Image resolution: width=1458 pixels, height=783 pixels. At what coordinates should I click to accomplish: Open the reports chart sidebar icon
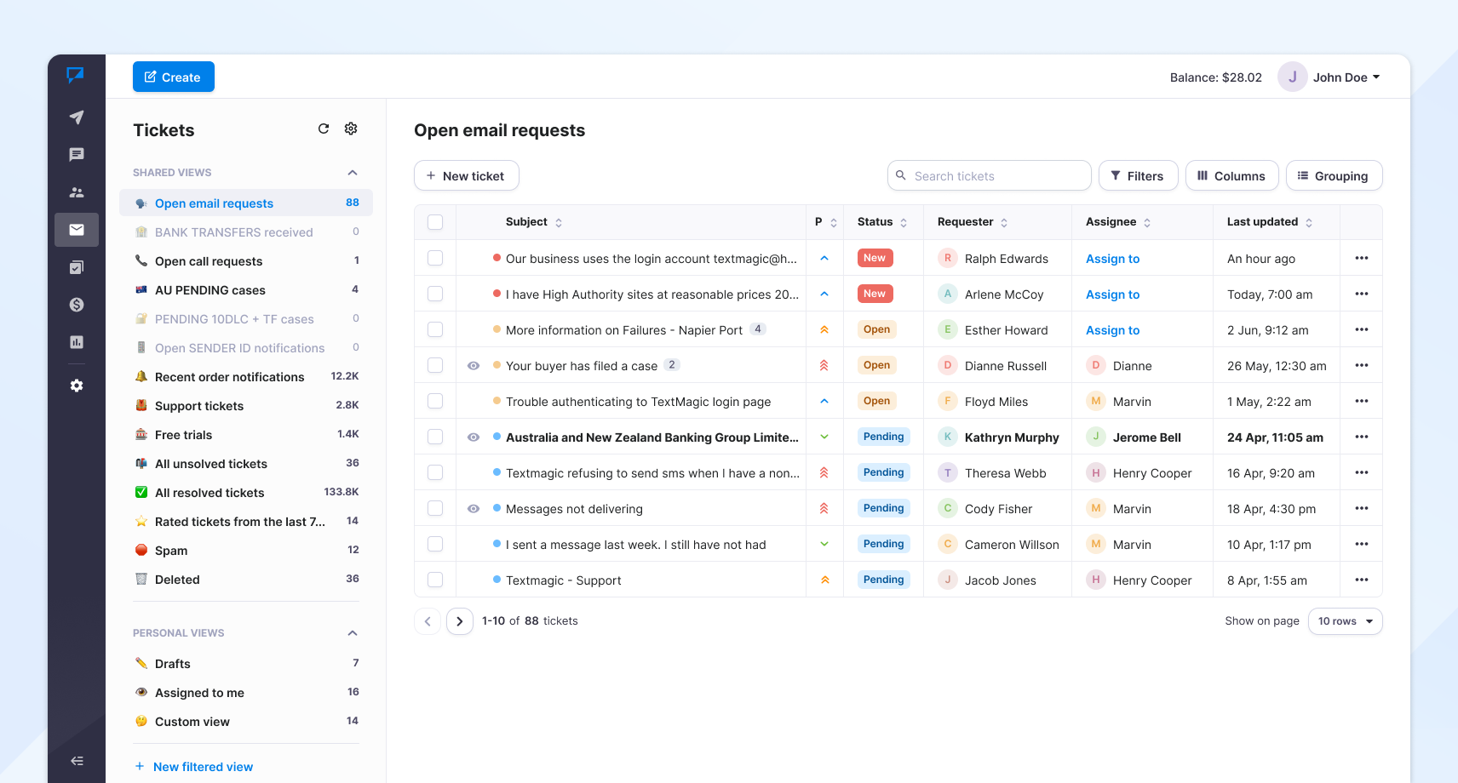click(77, 342)
